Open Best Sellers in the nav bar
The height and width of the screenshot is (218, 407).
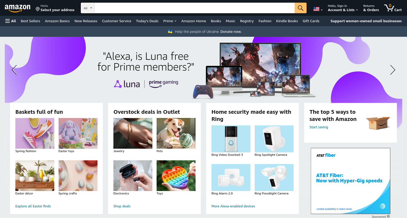coord(30,21)
